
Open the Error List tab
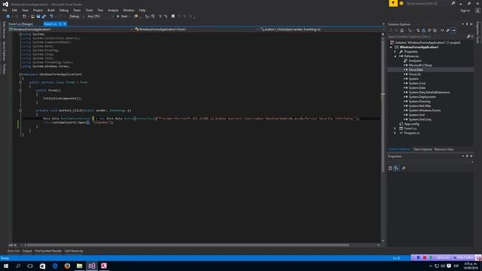[x=14, y=251]
